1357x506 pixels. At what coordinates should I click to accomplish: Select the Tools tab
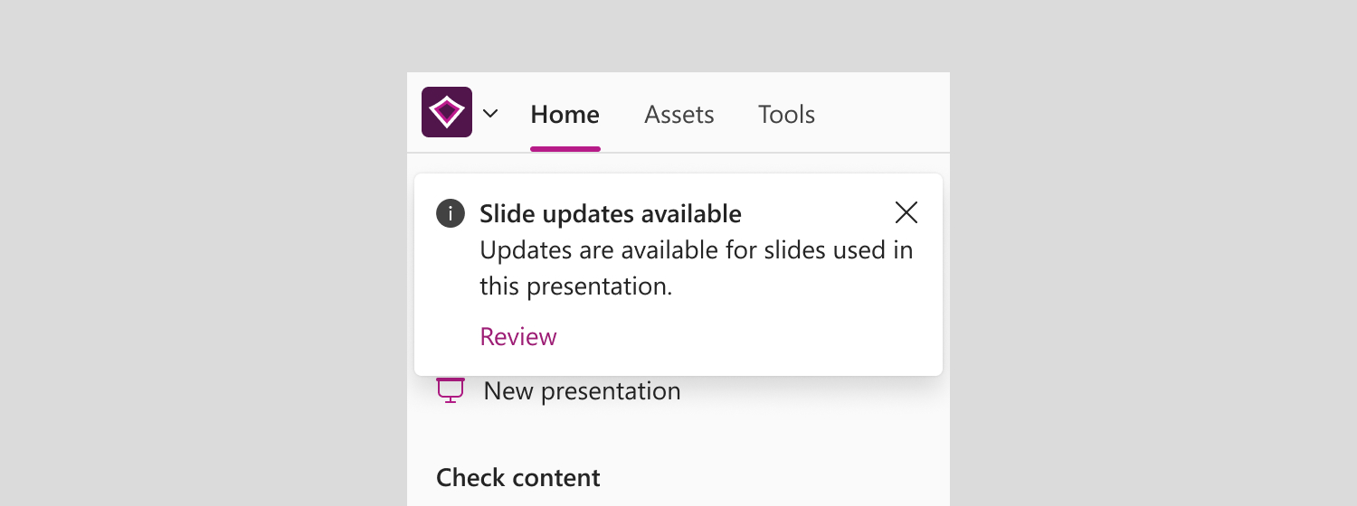click(x=787, y=115)
